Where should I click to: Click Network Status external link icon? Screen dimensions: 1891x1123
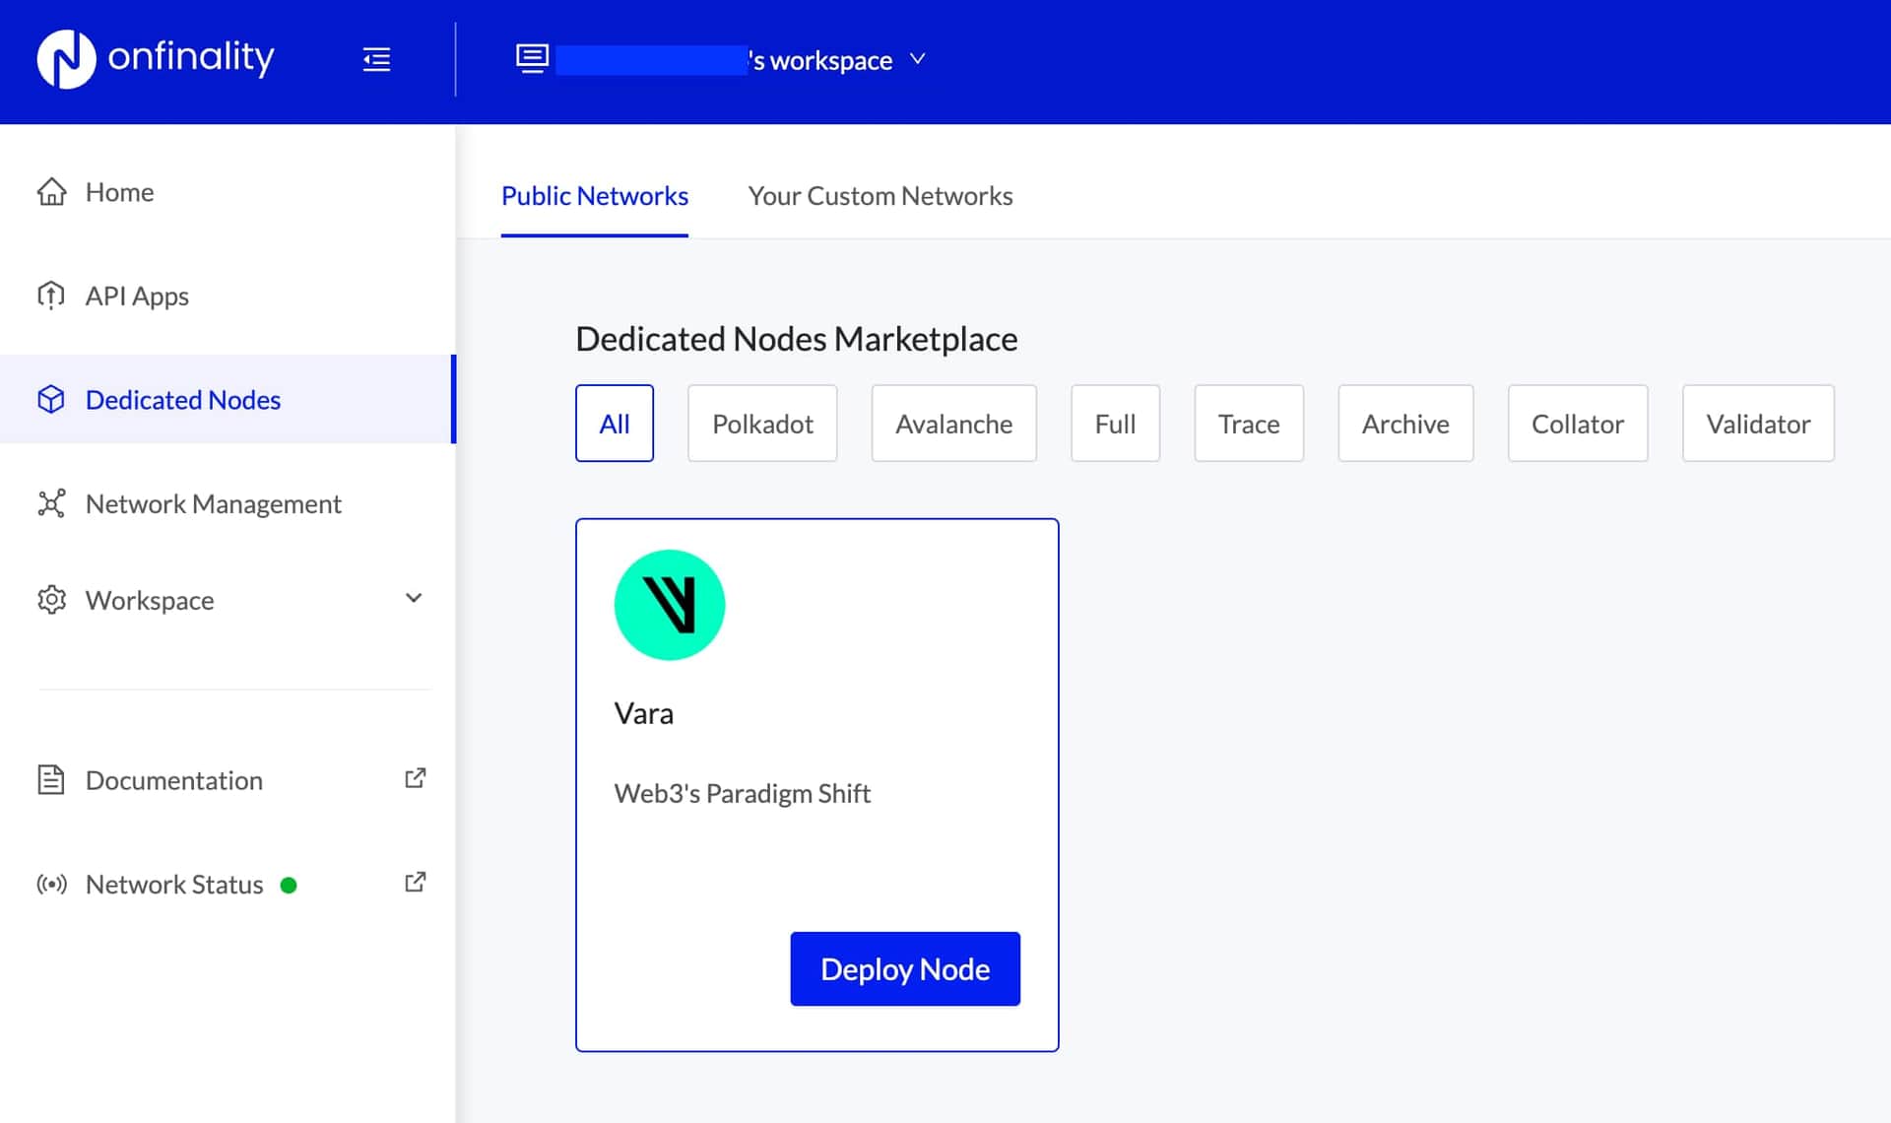point(415,883)
